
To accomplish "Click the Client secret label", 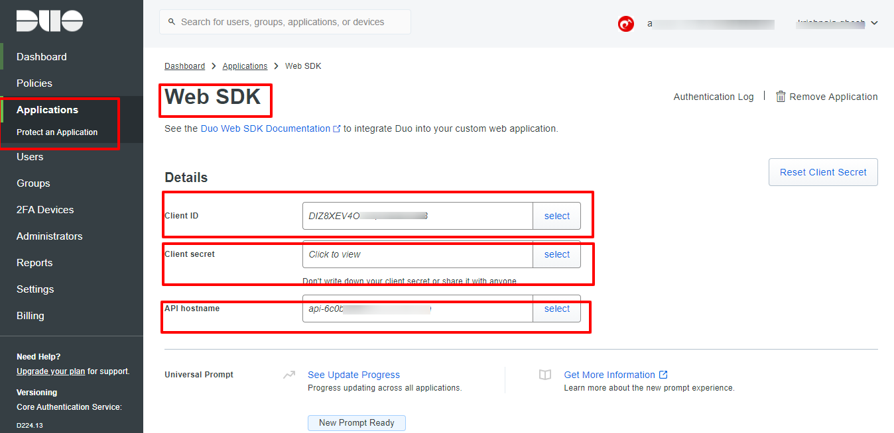I will point(190,254).
